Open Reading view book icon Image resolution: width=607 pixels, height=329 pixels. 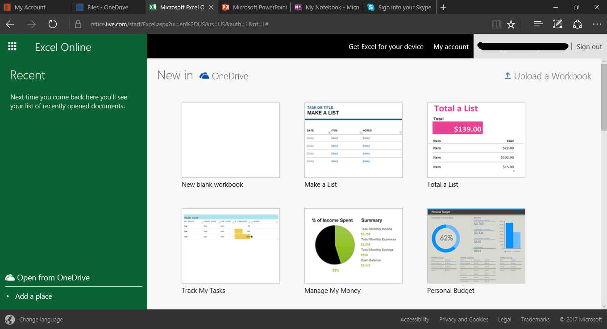pyautogui.click(x=497, y=24)
